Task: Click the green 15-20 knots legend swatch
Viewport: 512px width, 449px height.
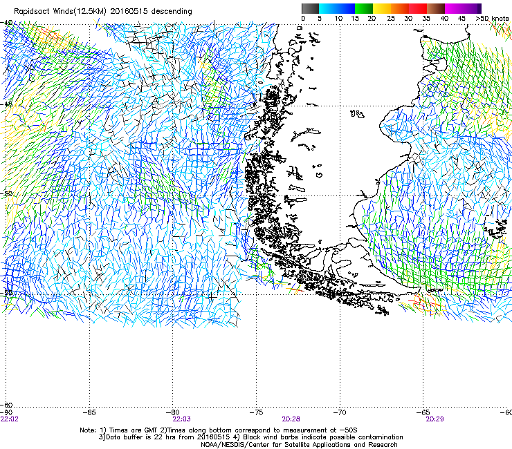Action: (x=364, y=8)
